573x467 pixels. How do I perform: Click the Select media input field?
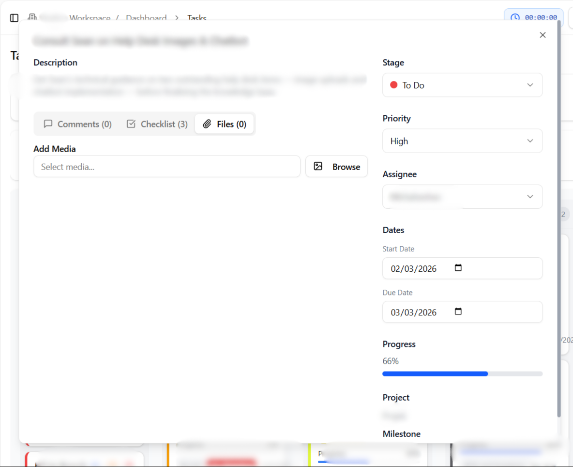[167, 167]
